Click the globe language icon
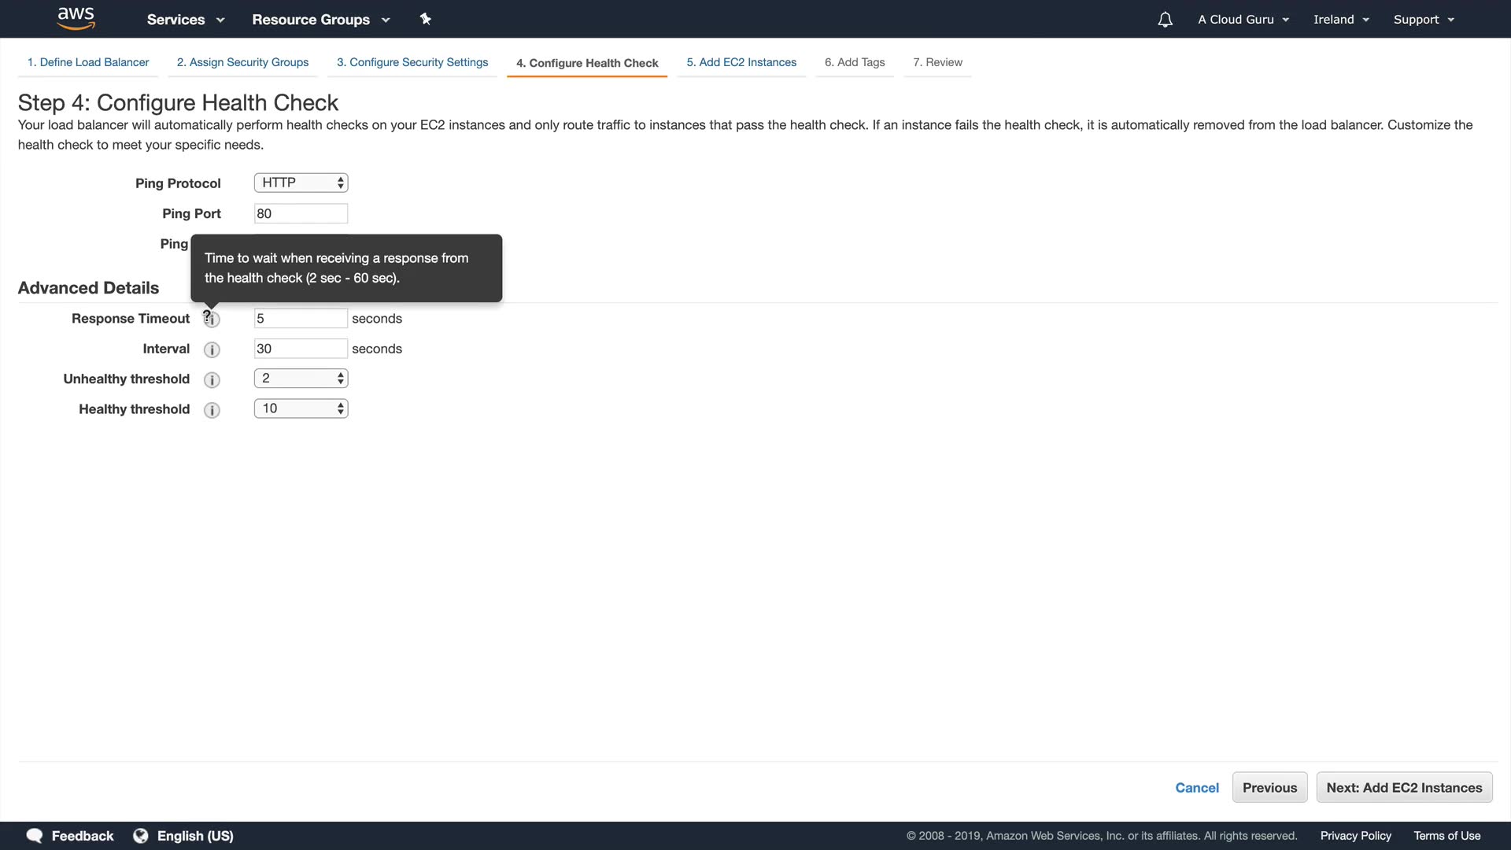Viewport: 1511px width, 850px height. point(141,836)
